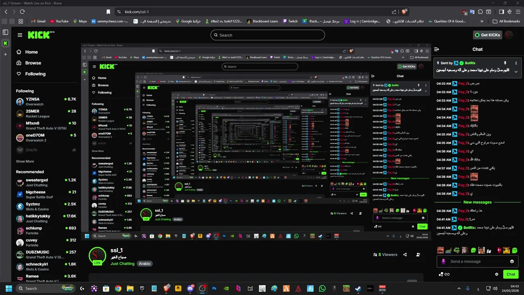Viewport: 524px width, 295px height.
Task: Toggle Brave sidebar panel button
Action: pyautogui.click(x=501, y=12)
